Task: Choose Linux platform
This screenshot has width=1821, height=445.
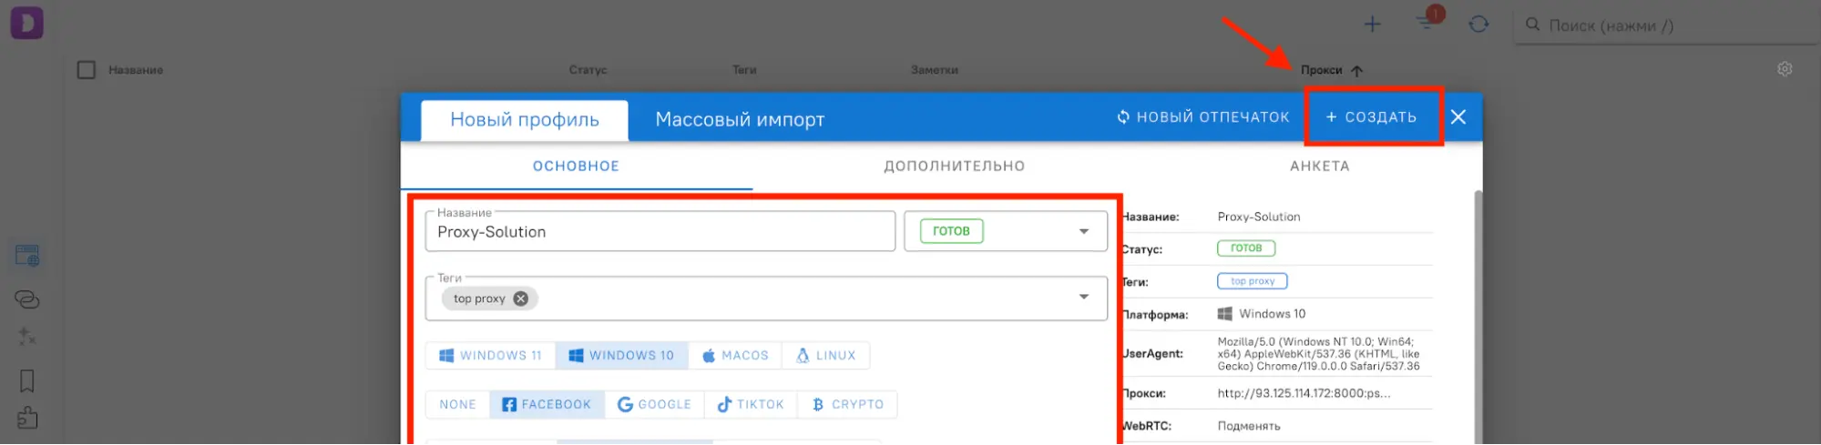Action: 826,356
